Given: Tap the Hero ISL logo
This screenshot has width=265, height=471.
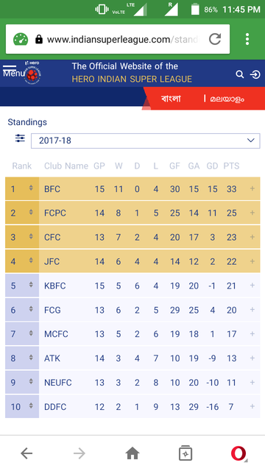Looking at the screenshot, I should coord(32,72).
